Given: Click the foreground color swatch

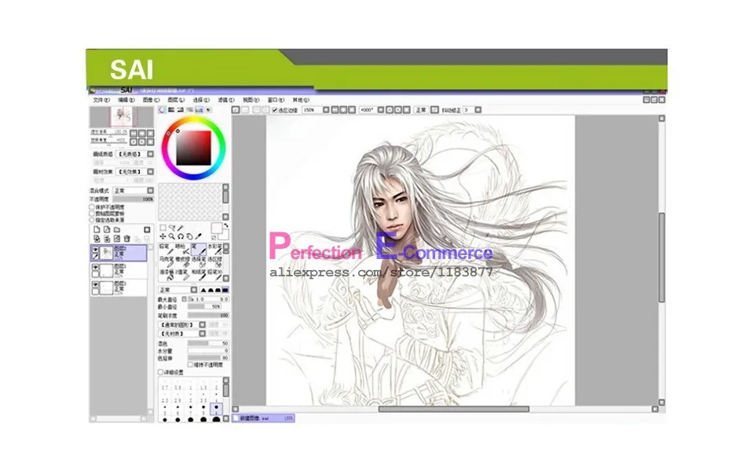Looking at the screenshot, I should [x=217, y=228].
